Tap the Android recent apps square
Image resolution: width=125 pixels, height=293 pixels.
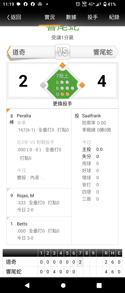click(99, 285)
